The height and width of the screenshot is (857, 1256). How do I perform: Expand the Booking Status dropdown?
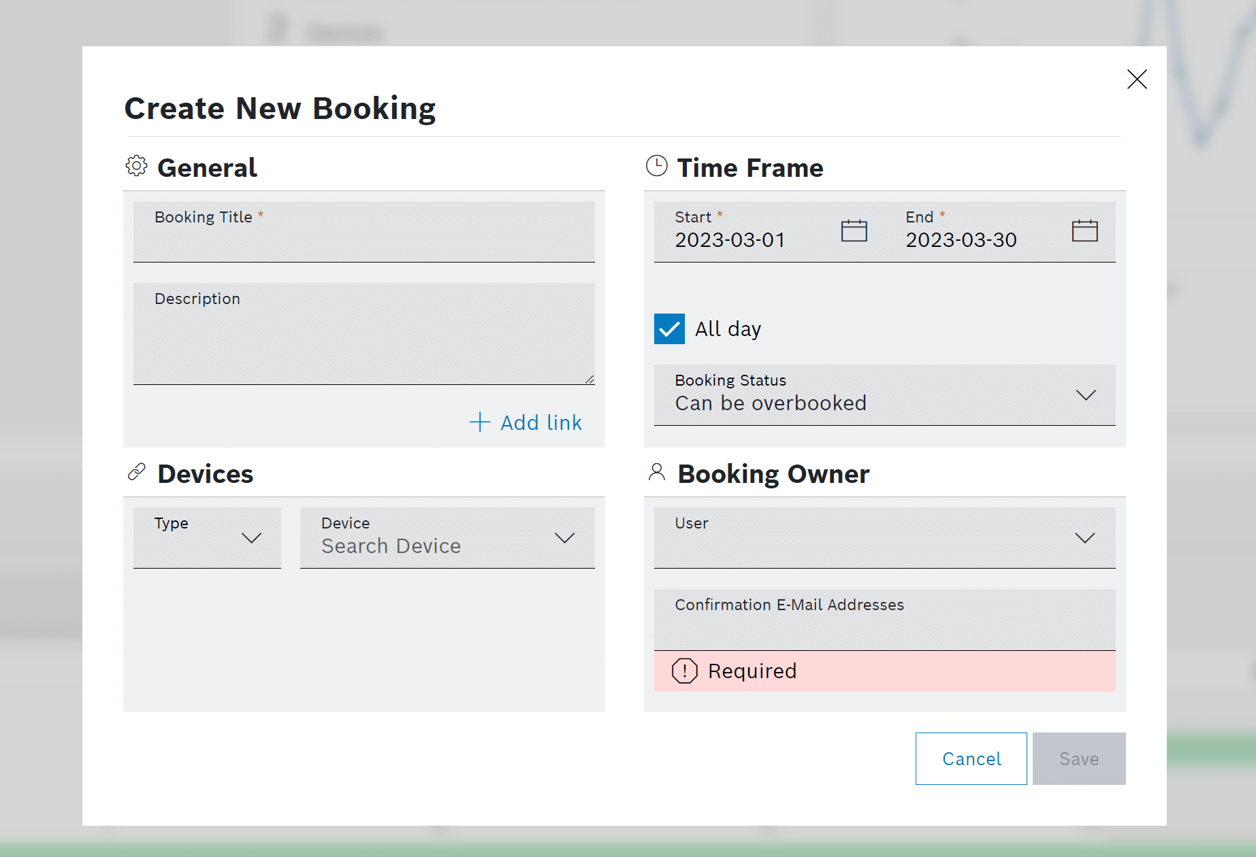tap(1085, 395)
